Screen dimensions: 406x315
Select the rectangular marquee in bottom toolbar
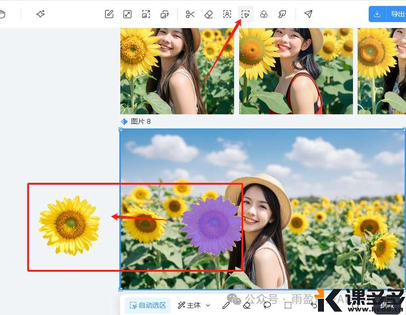click(288, 305)
